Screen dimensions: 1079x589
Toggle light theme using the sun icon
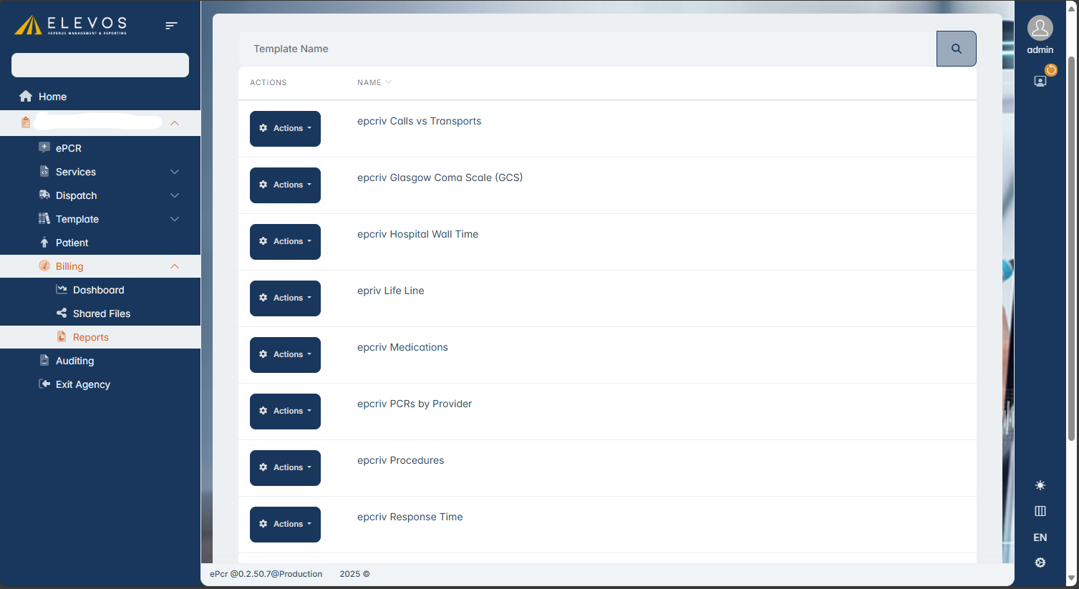pyautogui.click(x=1040, y=485)
